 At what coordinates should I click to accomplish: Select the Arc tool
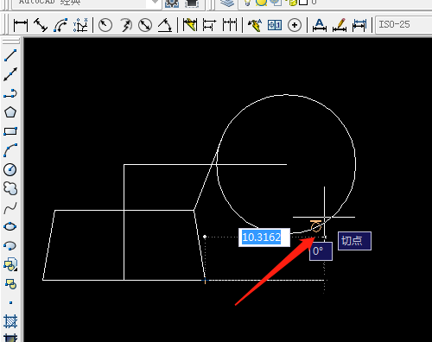point(10,150)
